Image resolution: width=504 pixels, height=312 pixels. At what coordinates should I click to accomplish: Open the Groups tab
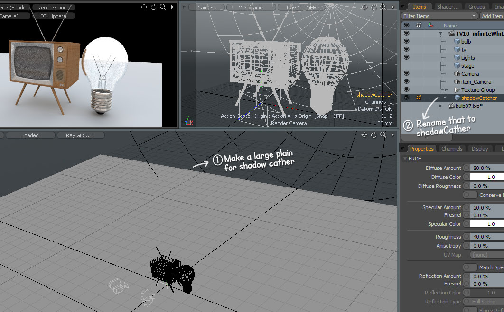pos(476,7)
